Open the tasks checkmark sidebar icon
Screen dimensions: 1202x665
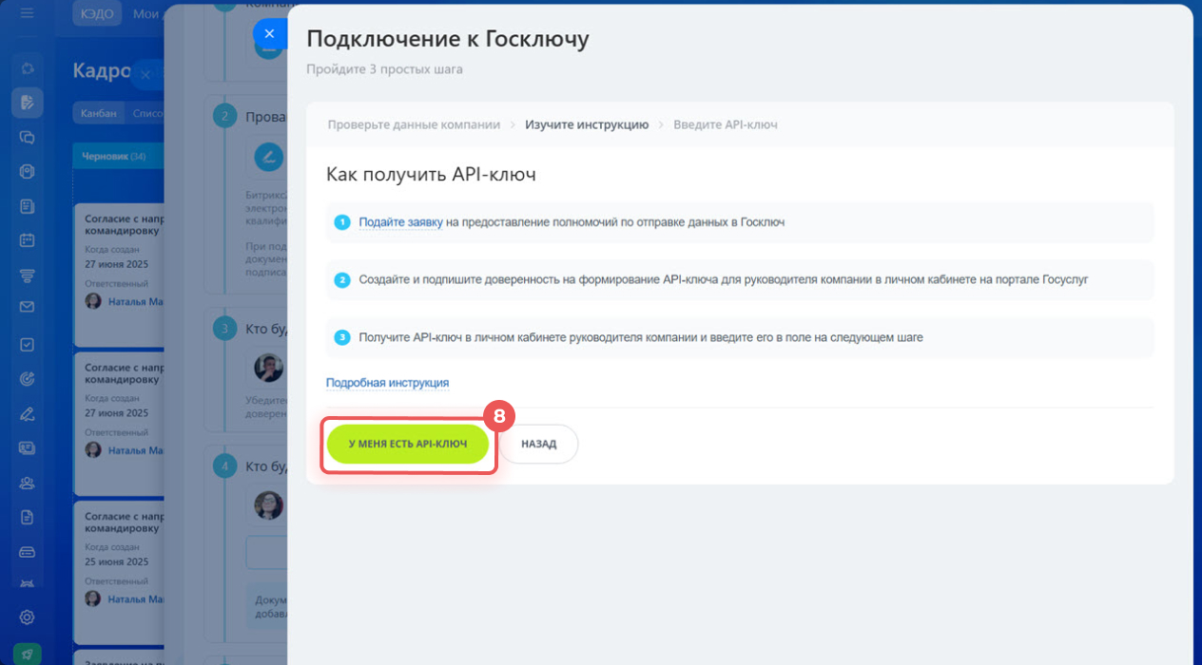[27, 345]
